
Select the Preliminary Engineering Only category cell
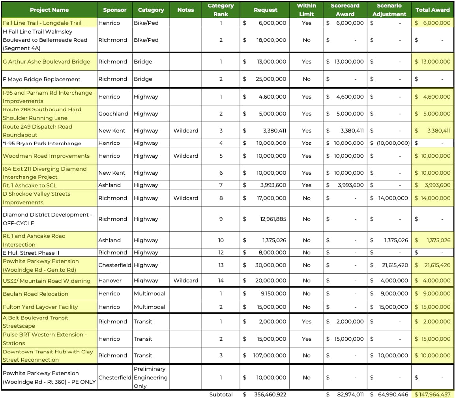(x=150, y=377)
